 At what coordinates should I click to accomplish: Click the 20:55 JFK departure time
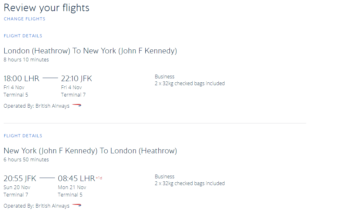tap(20, 178)
